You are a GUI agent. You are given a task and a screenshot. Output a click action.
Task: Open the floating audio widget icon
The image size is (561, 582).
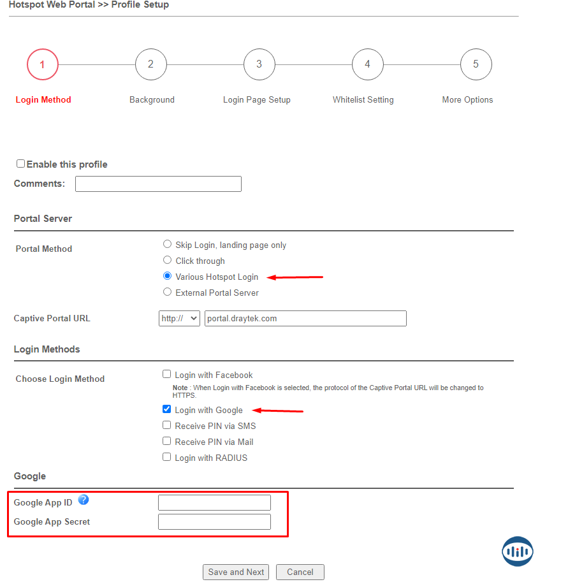click(517, 551)
